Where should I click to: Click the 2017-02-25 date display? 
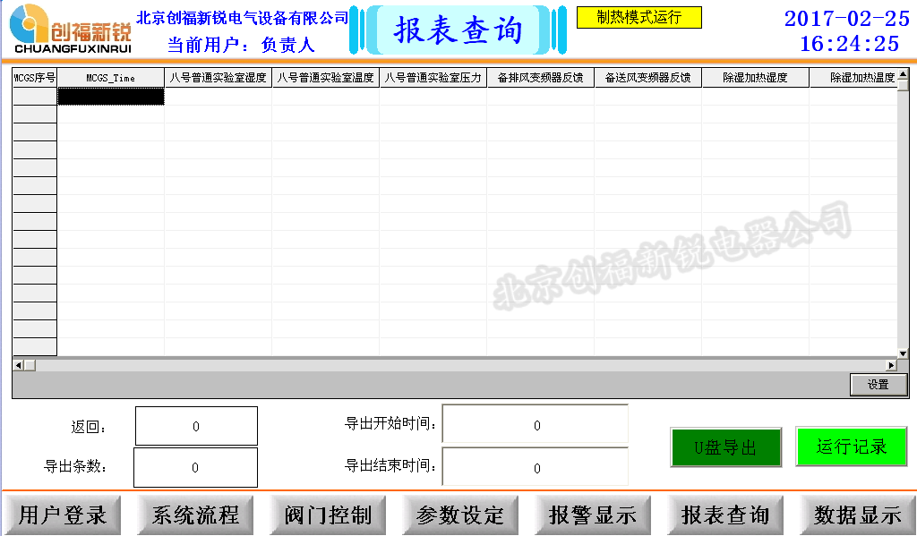pos(847,18)
